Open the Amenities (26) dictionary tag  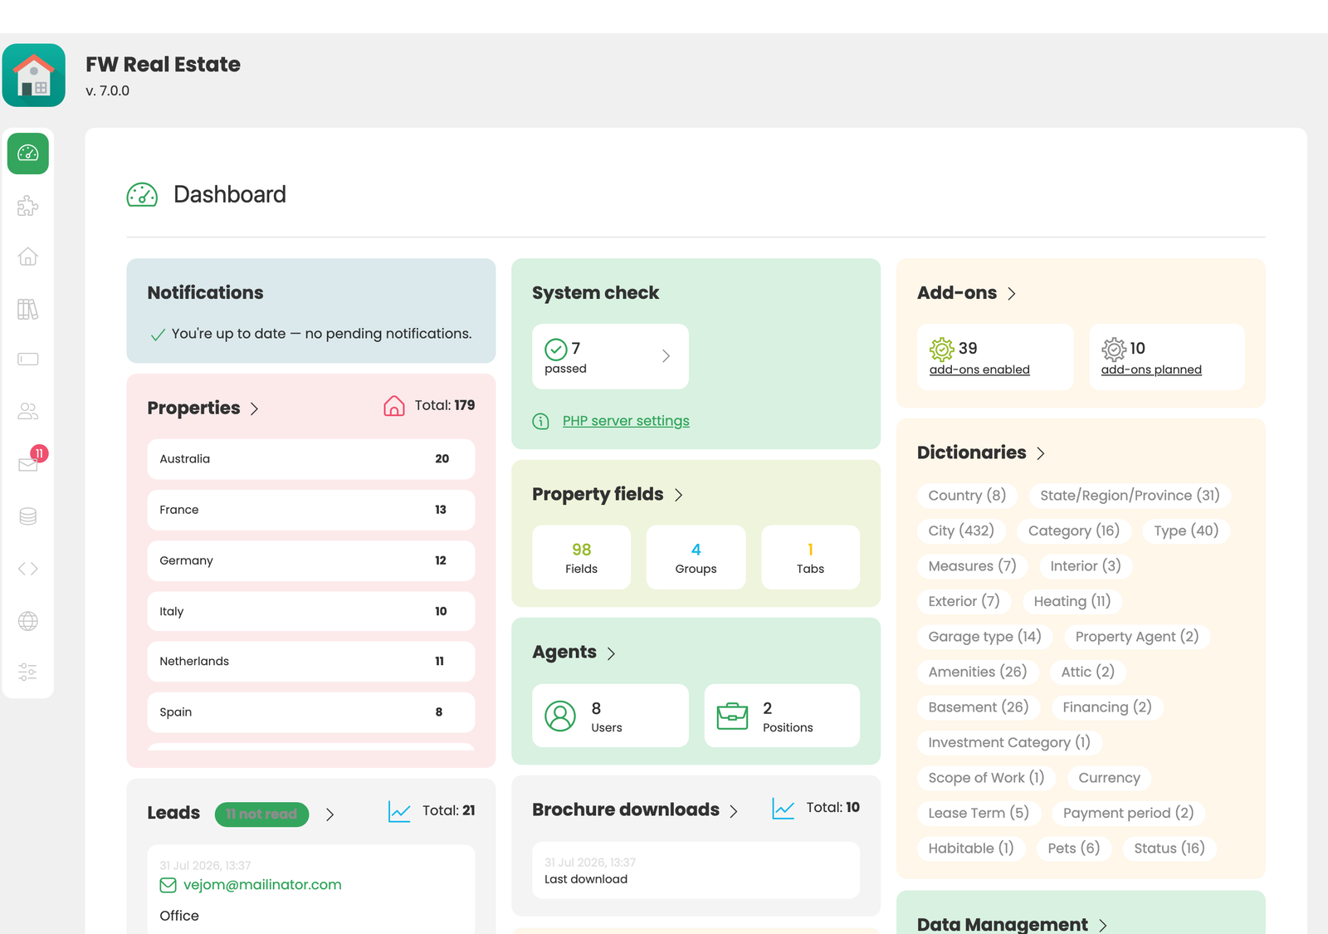[978, 672]
